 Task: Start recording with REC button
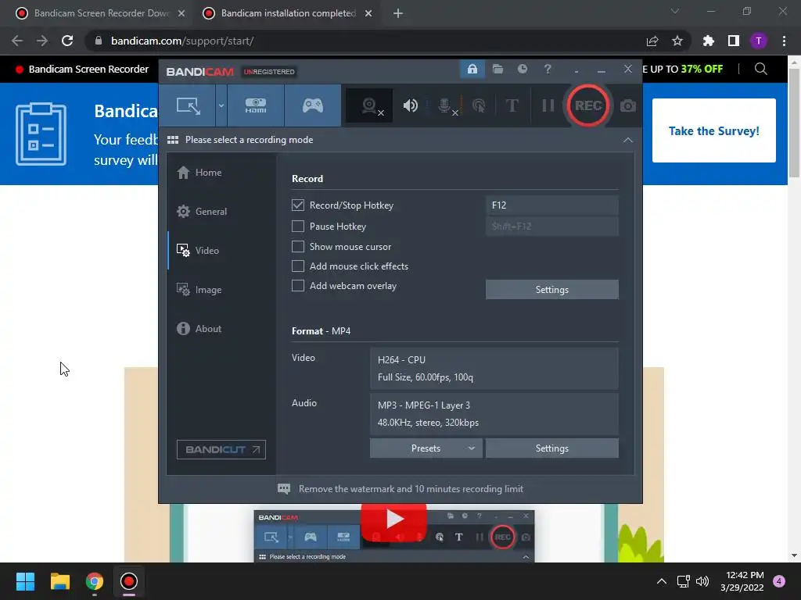587,105
